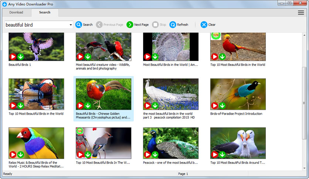Download the 'Beautiful Birds 1' video

(x=20, y=57)
